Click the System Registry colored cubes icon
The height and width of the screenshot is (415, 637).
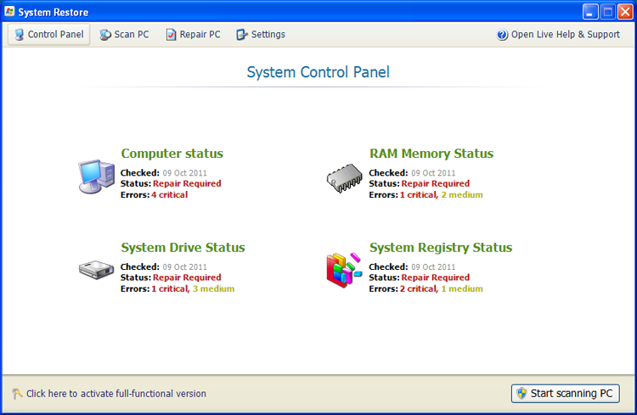344,269
